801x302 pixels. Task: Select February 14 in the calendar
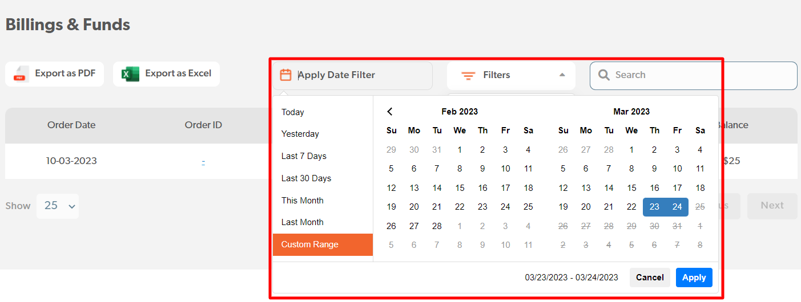point(437,188)
